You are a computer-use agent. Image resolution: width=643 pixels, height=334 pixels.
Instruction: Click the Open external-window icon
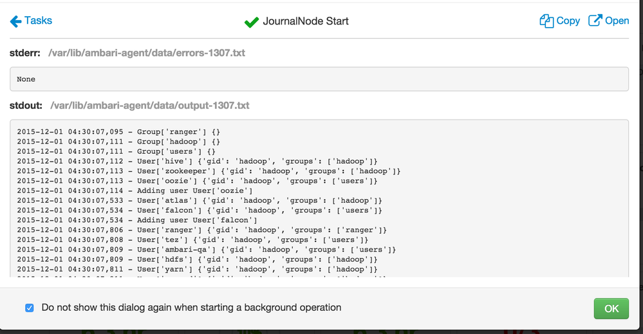[594, 21]
